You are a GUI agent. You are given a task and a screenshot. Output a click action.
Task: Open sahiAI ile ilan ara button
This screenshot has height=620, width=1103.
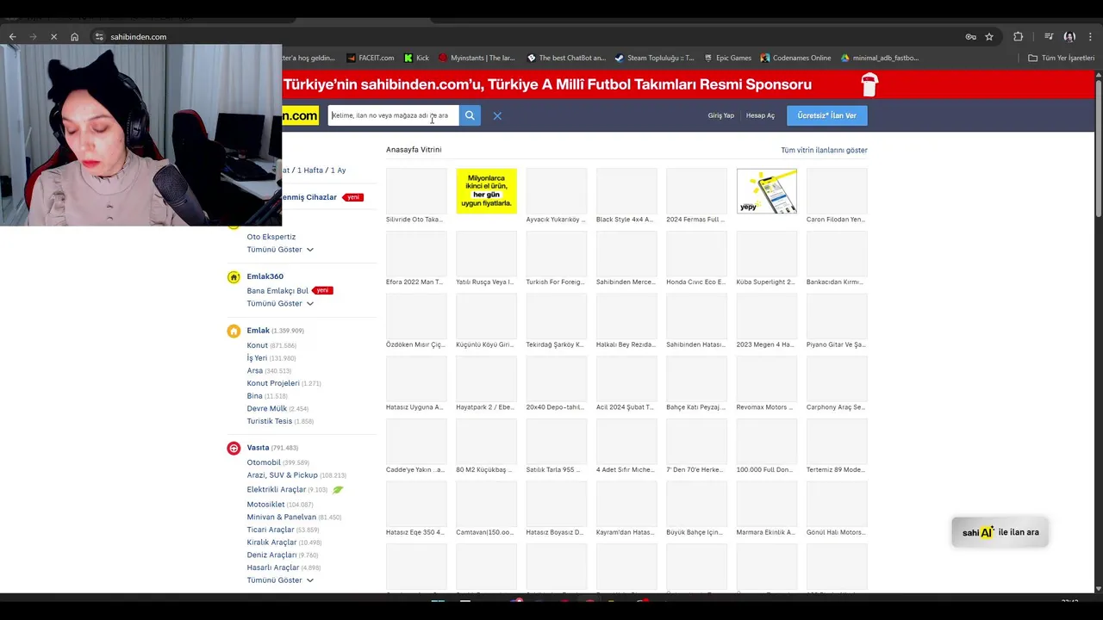[x=1000, y=532]
